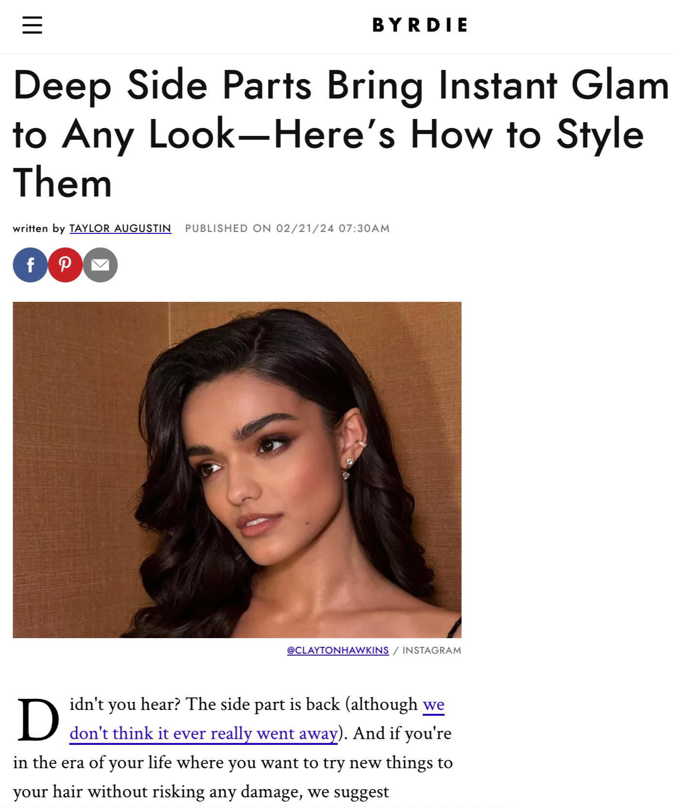Click the word "Them" in the headline

(x=63, y=183)
